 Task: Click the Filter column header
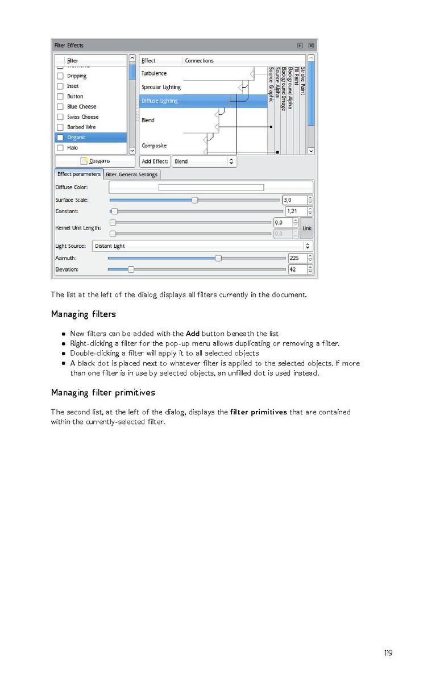point(91,61)
